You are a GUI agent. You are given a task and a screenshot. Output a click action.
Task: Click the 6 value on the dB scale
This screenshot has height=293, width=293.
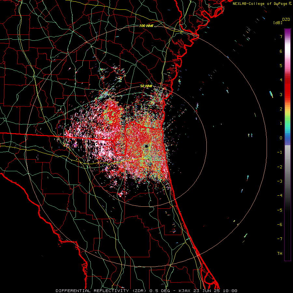tap(281, 51)
